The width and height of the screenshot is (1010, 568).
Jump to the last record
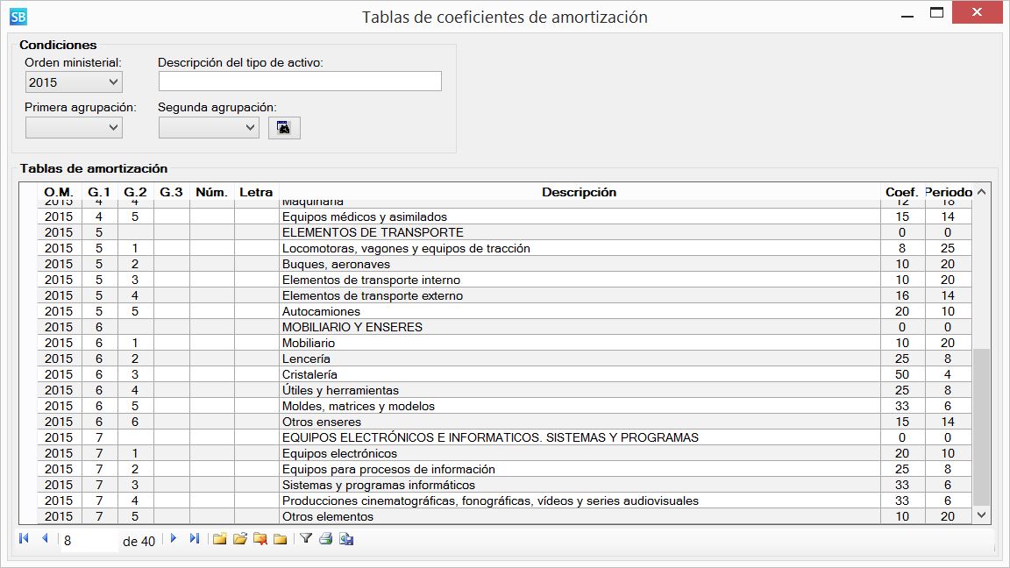pyautogui.click(x=195, y=539)
